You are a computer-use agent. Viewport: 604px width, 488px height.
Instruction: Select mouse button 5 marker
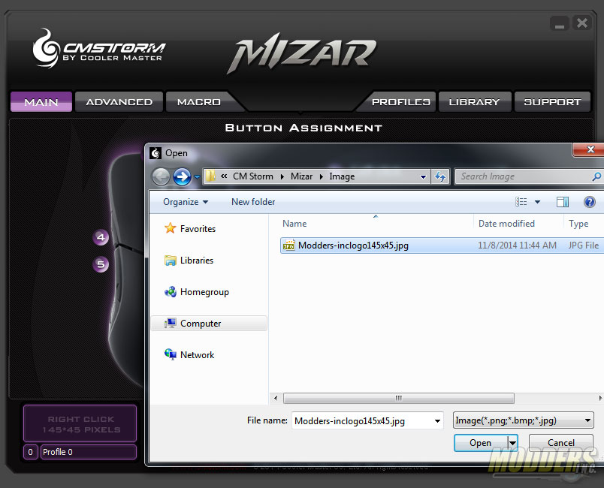tap(101, 264)
